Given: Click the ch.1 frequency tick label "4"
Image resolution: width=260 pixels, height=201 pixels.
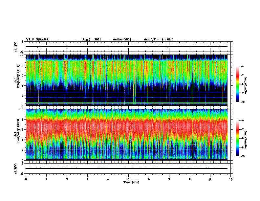Looking at the screenshot, I should click(x=23, y=86).
